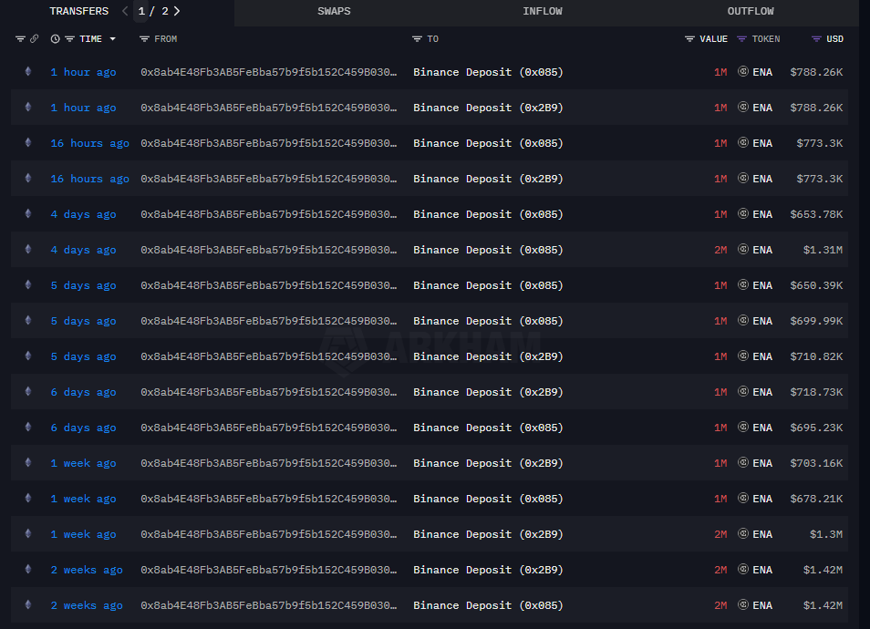Switch to the OUTFLOW tab
Screen dimensions: 870x629
[751, 11]
